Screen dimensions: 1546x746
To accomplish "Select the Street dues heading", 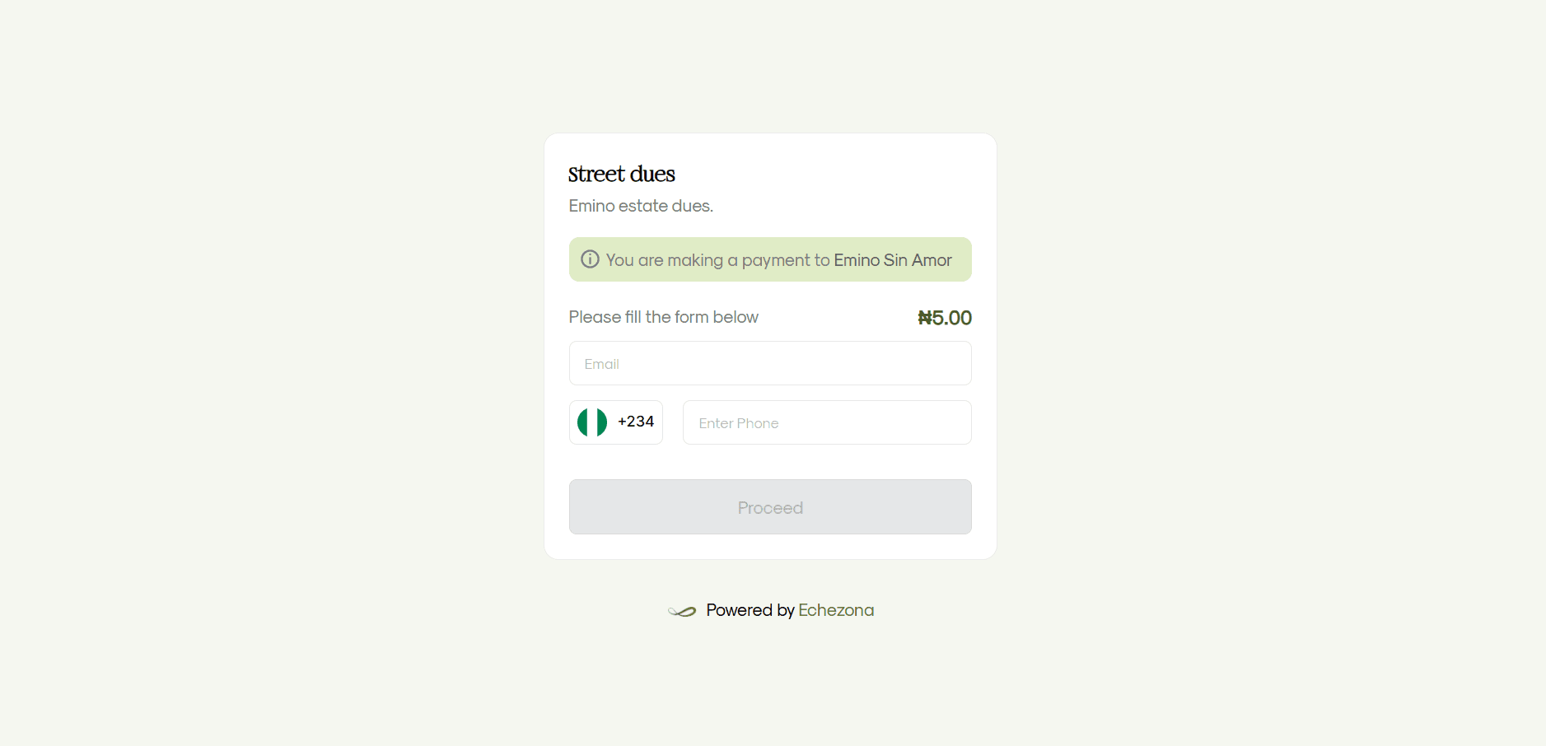I will tap(621, 174).
